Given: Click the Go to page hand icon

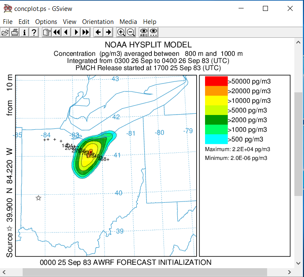Looking at the screenshot, I should (x=47, y=32).
